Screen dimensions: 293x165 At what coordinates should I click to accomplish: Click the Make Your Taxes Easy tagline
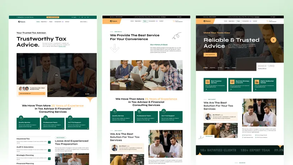[217, 33]
